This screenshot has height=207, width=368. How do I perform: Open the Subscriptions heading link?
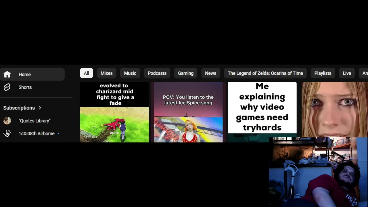pos(19,108)
